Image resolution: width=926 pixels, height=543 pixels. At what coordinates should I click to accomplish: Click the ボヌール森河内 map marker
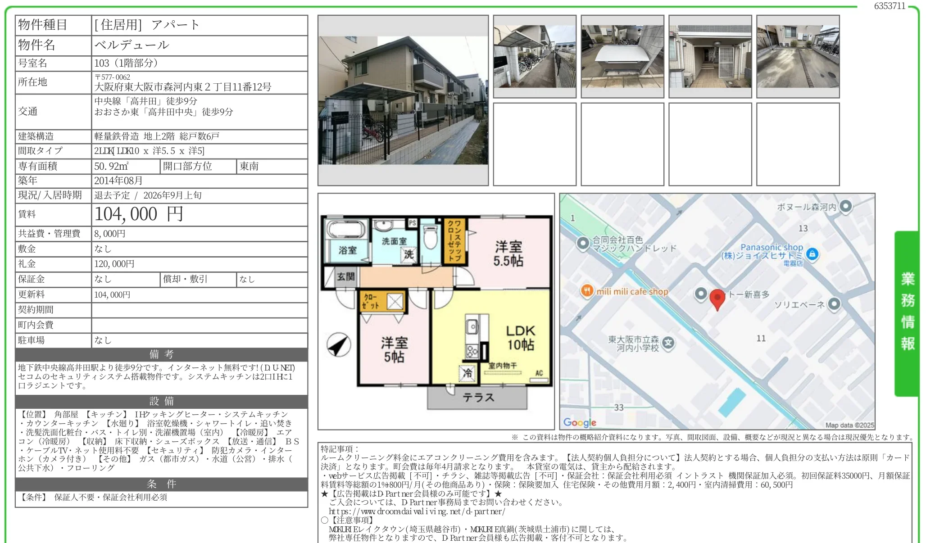[846, 206]
